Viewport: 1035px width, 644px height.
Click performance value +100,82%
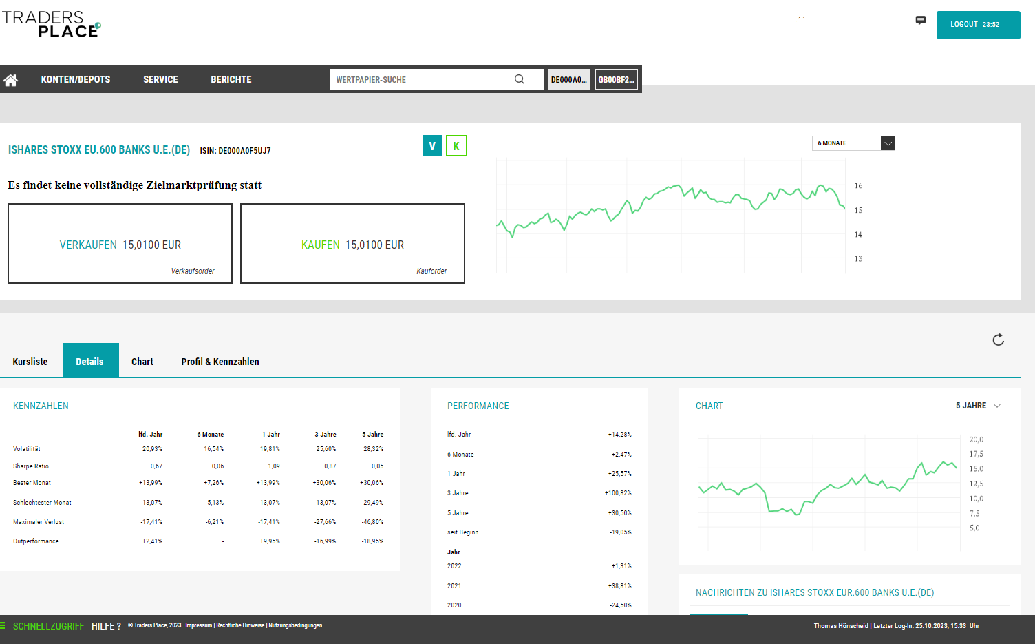coord(618,493)
